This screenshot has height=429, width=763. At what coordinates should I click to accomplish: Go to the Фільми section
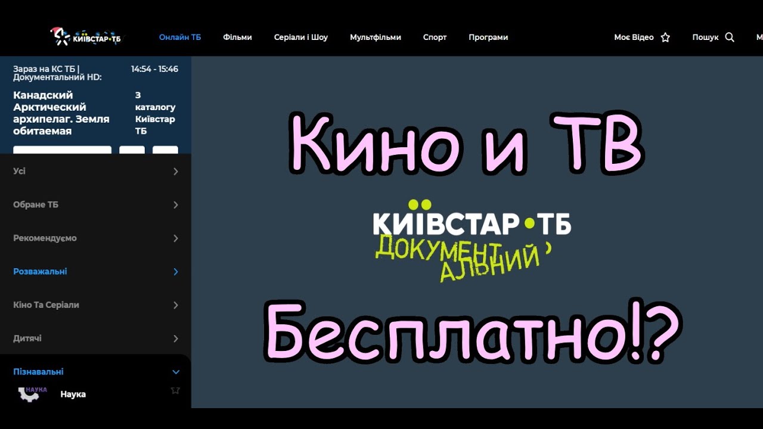point(238,37)
